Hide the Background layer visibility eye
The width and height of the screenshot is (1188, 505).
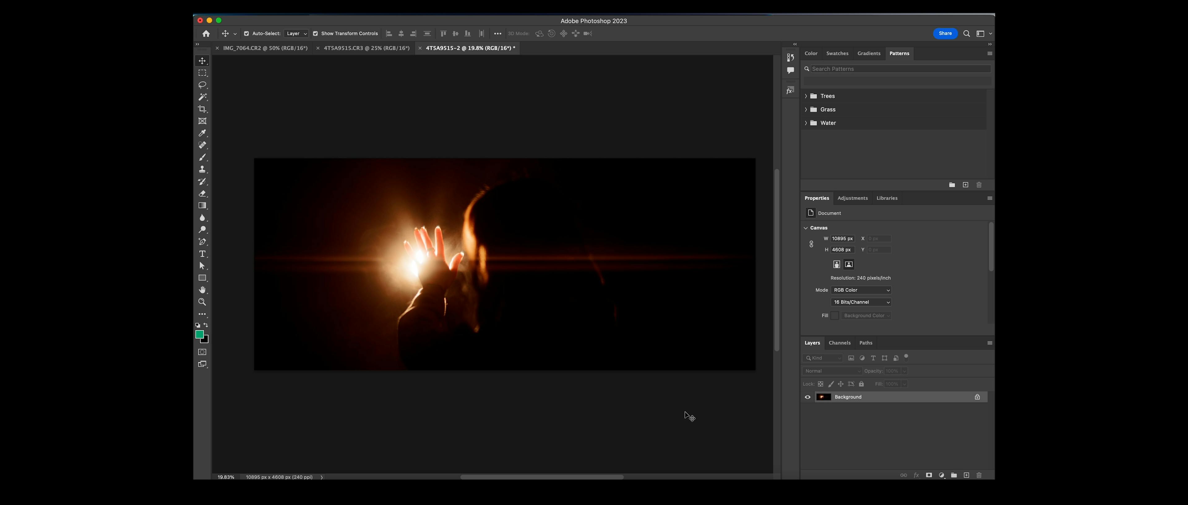(x=807, y=397)
